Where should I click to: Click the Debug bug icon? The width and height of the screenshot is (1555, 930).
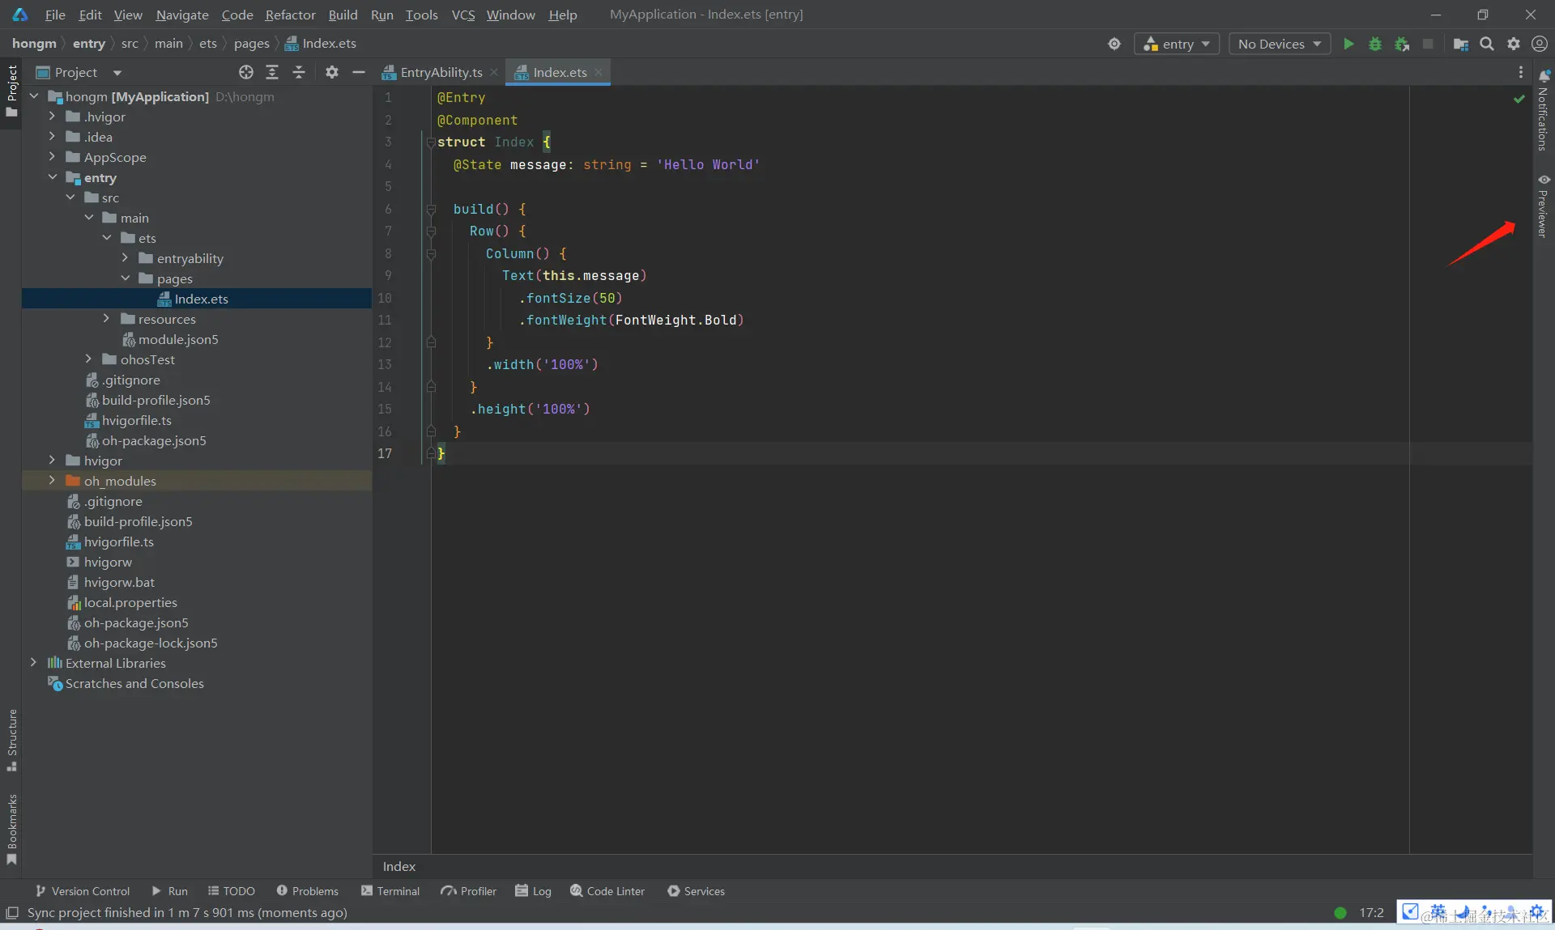coord(1375,44)
